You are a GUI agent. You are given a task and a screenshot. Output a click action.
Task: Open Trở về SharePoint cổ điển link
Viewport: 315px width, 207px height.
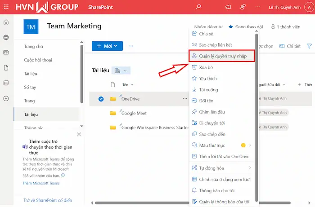[x=48, y=200]
